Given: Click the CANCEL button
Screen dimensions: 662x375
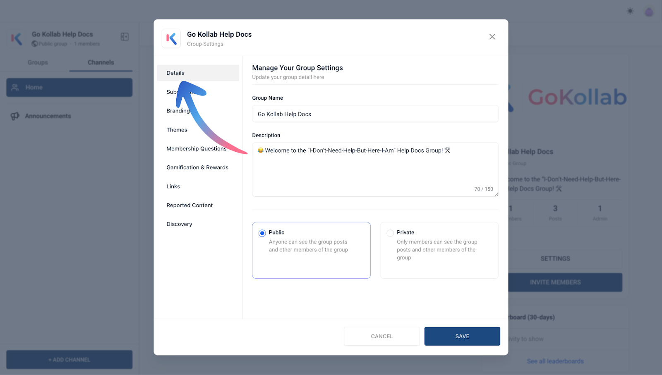Looking at the screenshot, I should pyautogui.click(x=382, y=336).
